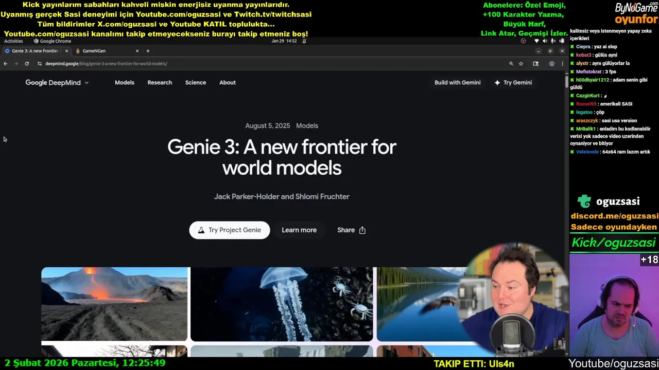Click the forward navigation arrow
The height and width of the screenshot is (370, 659).
click(x=16, y=64)
